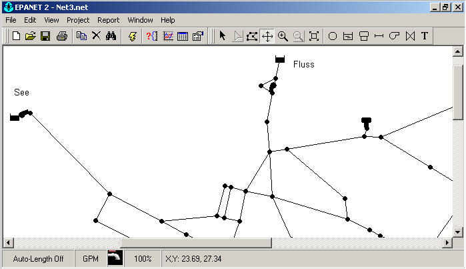Click the vertical scrollbar thumb

pos(458,92)
